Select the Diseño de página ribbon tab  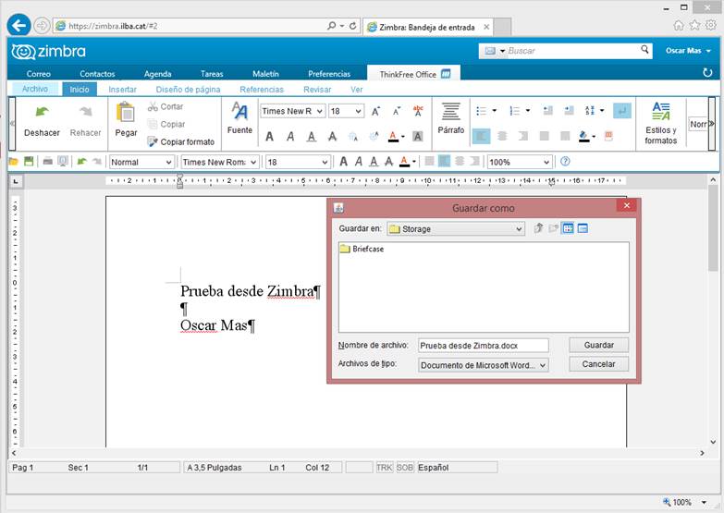coord(188,89)
